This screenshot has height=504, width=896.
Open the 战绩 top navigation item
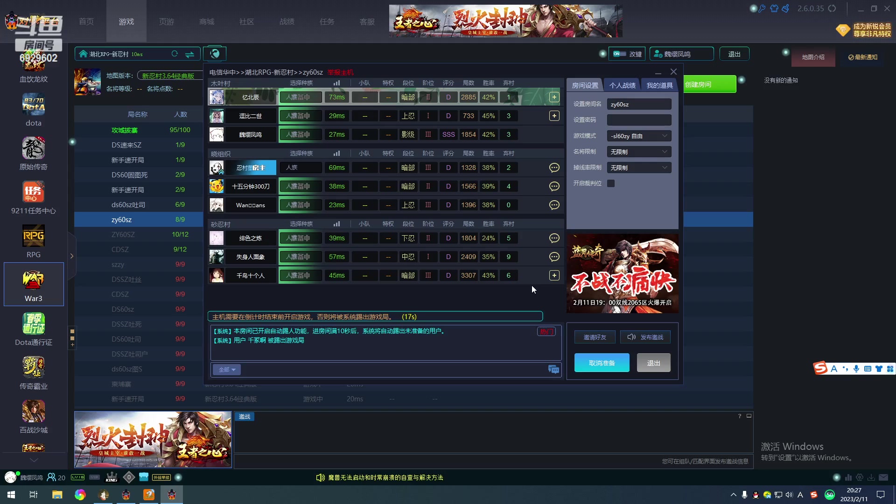click(287, 21)
